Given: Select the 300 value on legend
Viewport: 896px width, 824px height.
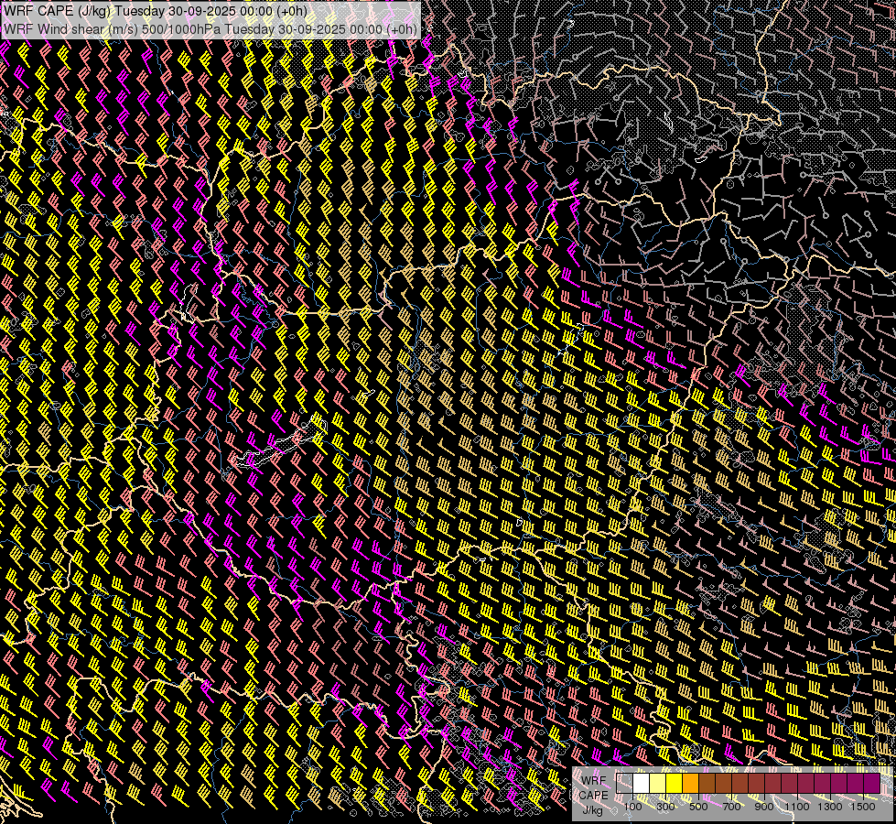Looking at the screenshot, I should [665, 807].
